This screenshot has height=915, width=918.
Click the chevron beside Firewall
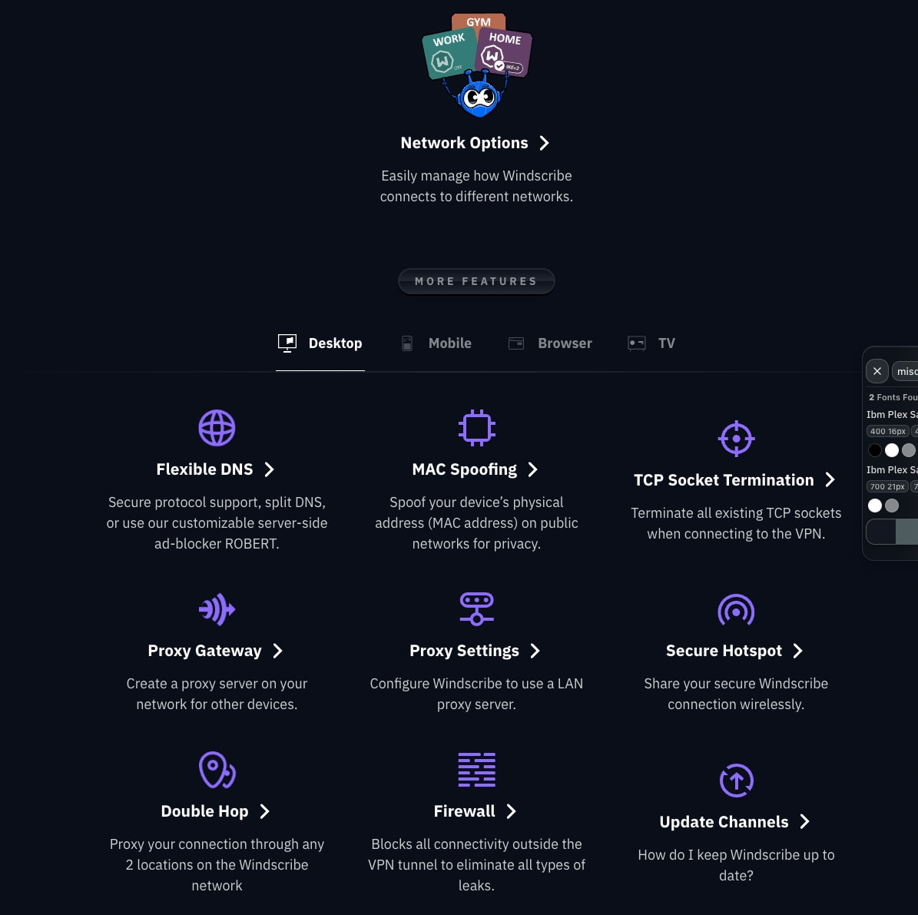511,811
